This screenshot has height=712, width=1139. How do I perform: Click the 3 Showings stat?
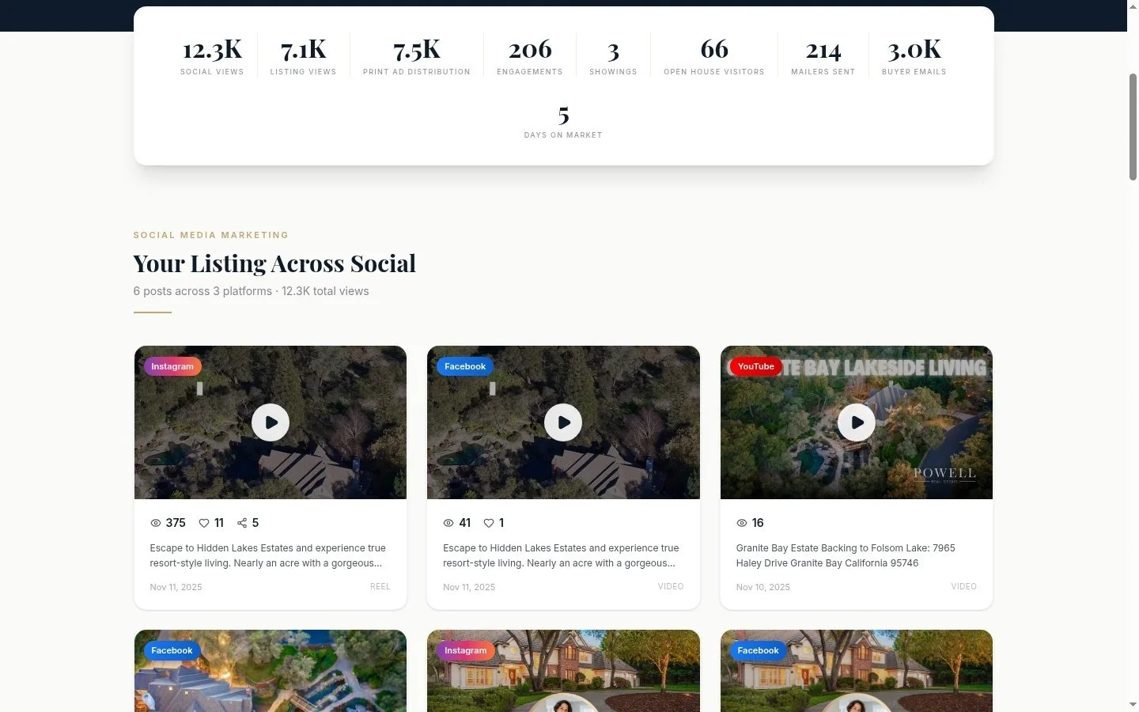[613, 55]
